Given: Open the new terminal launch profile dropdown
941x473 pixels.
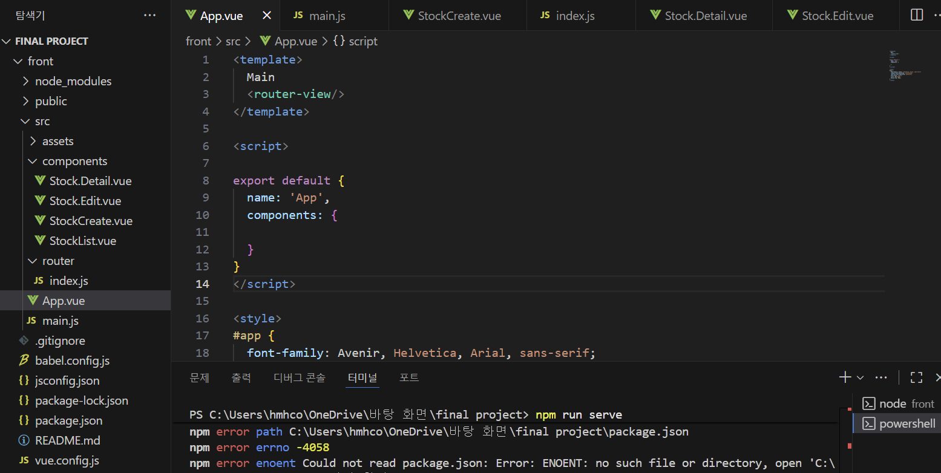Looking at the screenshot, I should coord(860,378).
